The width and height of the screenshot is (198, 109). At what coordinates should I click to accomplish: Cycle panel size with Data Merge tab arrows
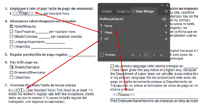(133, 12)
